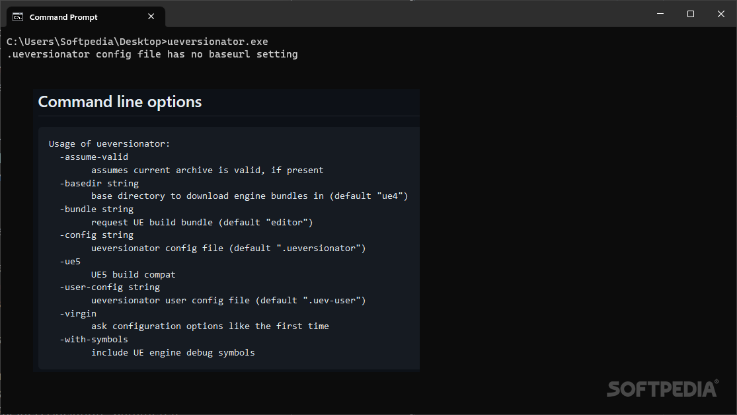The width and height of the screenshot is (737, 415).
Task: Click 'base directory to download engine bundles' line
Action: click(x=250, y=196)
